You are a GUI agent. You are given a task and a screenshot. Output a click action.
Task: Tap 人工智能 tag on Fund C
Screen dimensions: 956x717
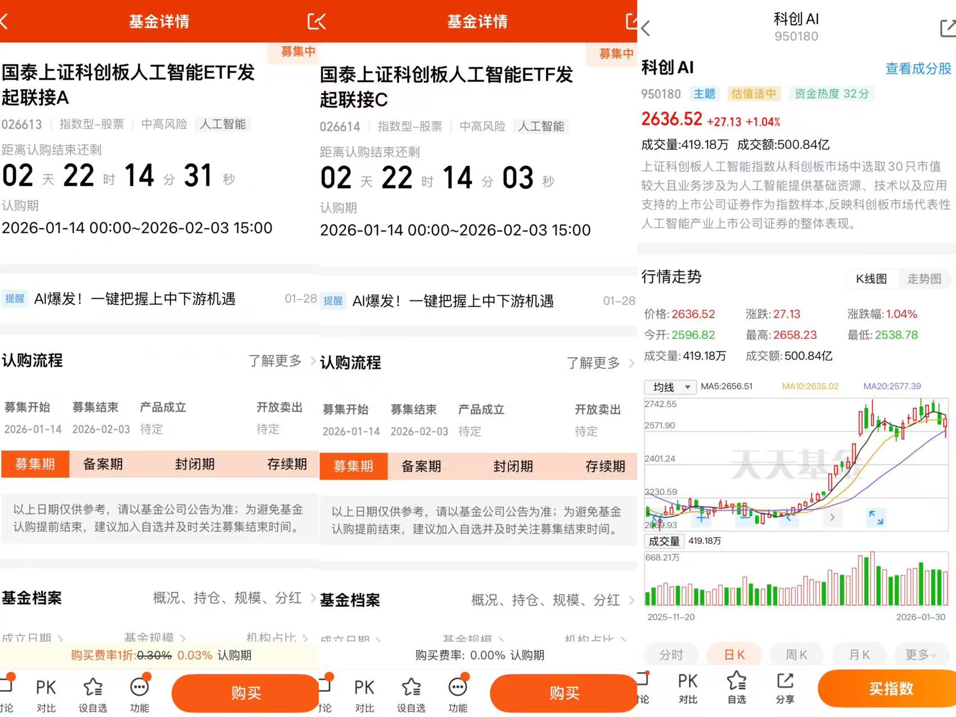541,126
